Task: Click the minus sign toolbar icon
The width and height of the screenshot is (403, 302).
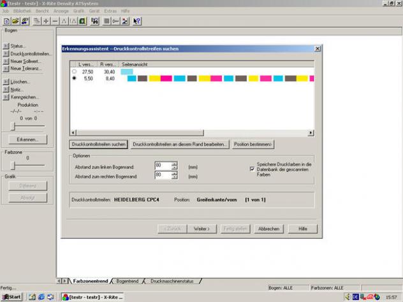Action: click(55, 21)
